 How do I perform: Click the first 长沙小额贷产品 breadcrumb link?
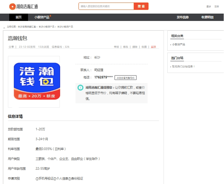(x=46, y=27)
